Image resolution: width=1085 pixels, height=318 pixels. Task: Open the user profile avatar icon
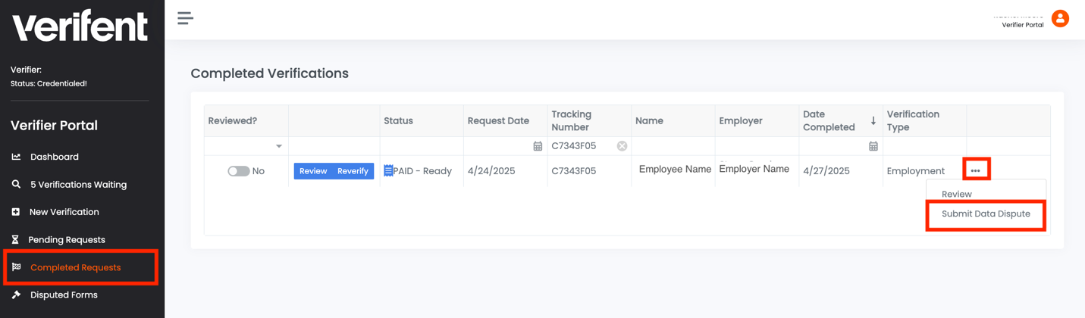(1060, 18)
